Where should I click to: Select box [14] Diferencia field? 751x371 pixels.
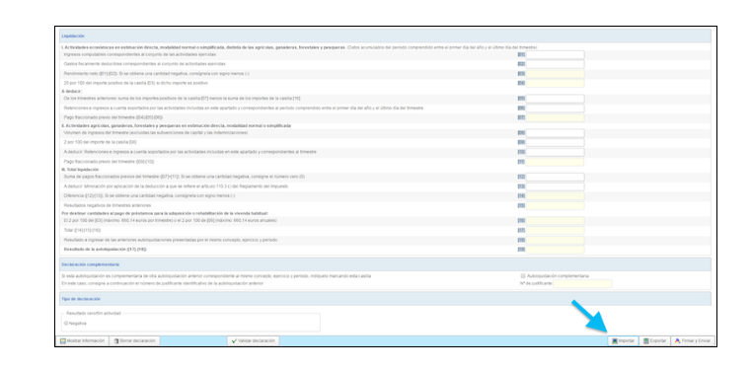(x=555, y=196)
